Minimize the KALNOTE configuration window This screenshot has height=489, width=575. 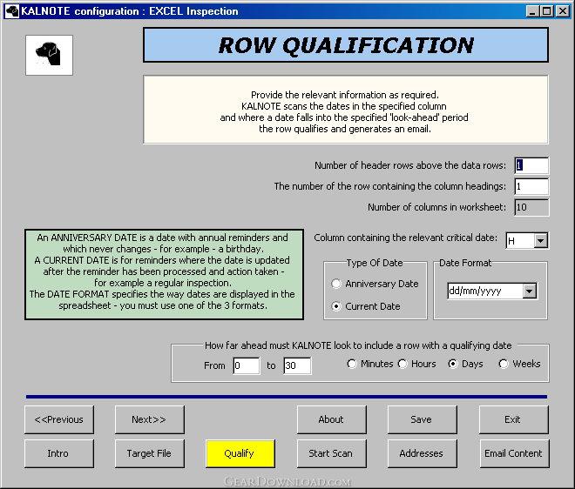pos(532,11)
